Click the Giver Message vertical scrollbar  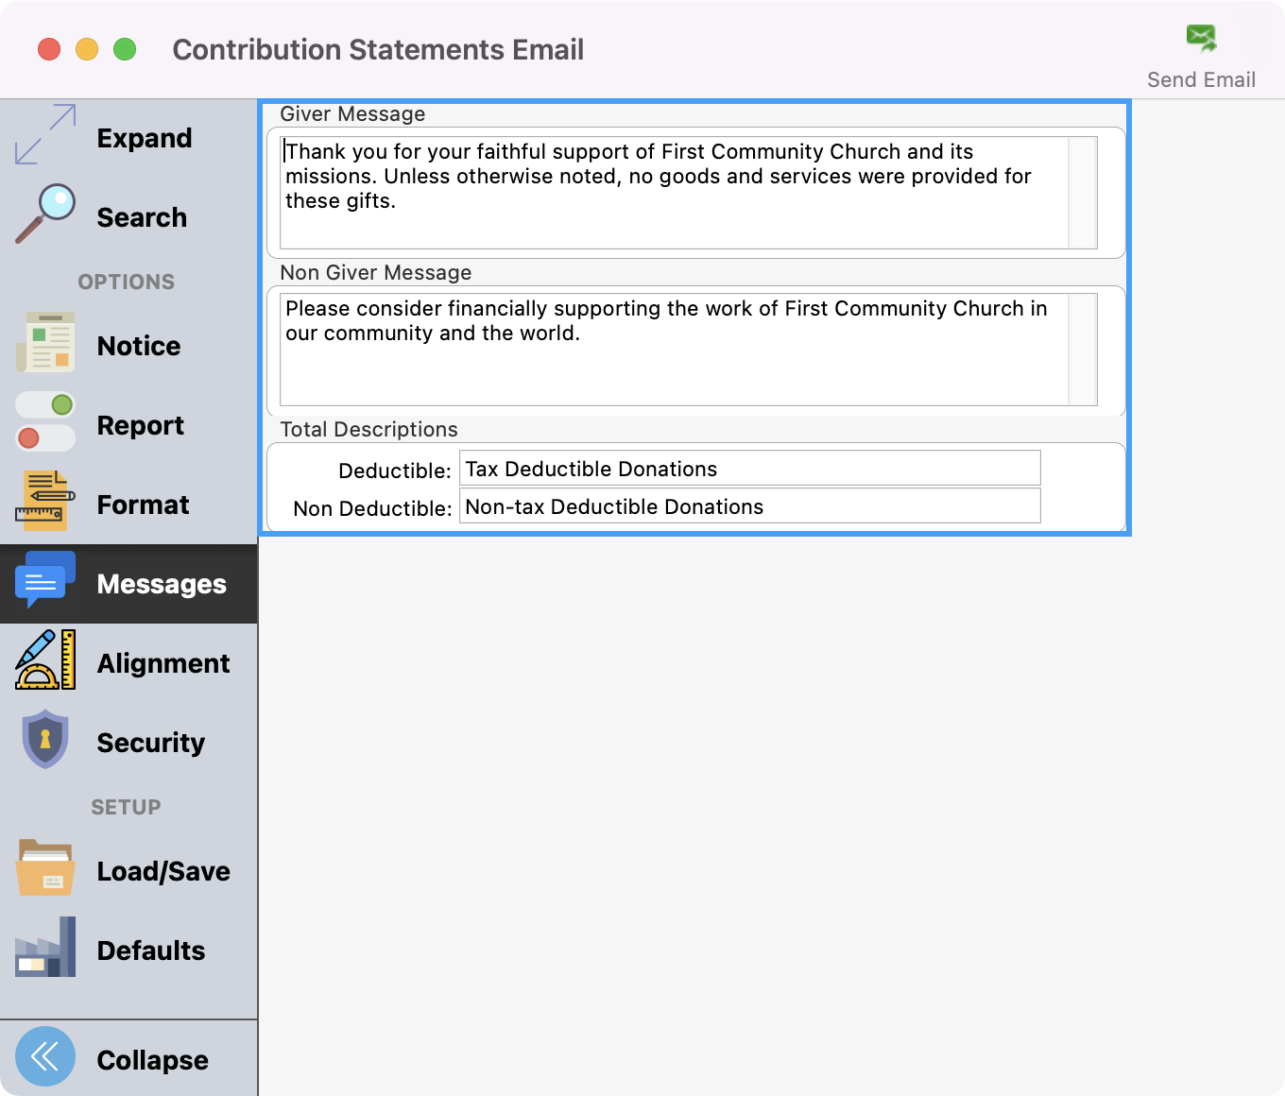pos(1083,193)
